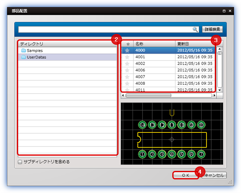Sort by 更新日 column header
Image resolution: width=241 pixels, height=193 pixels.
point(196,44)
